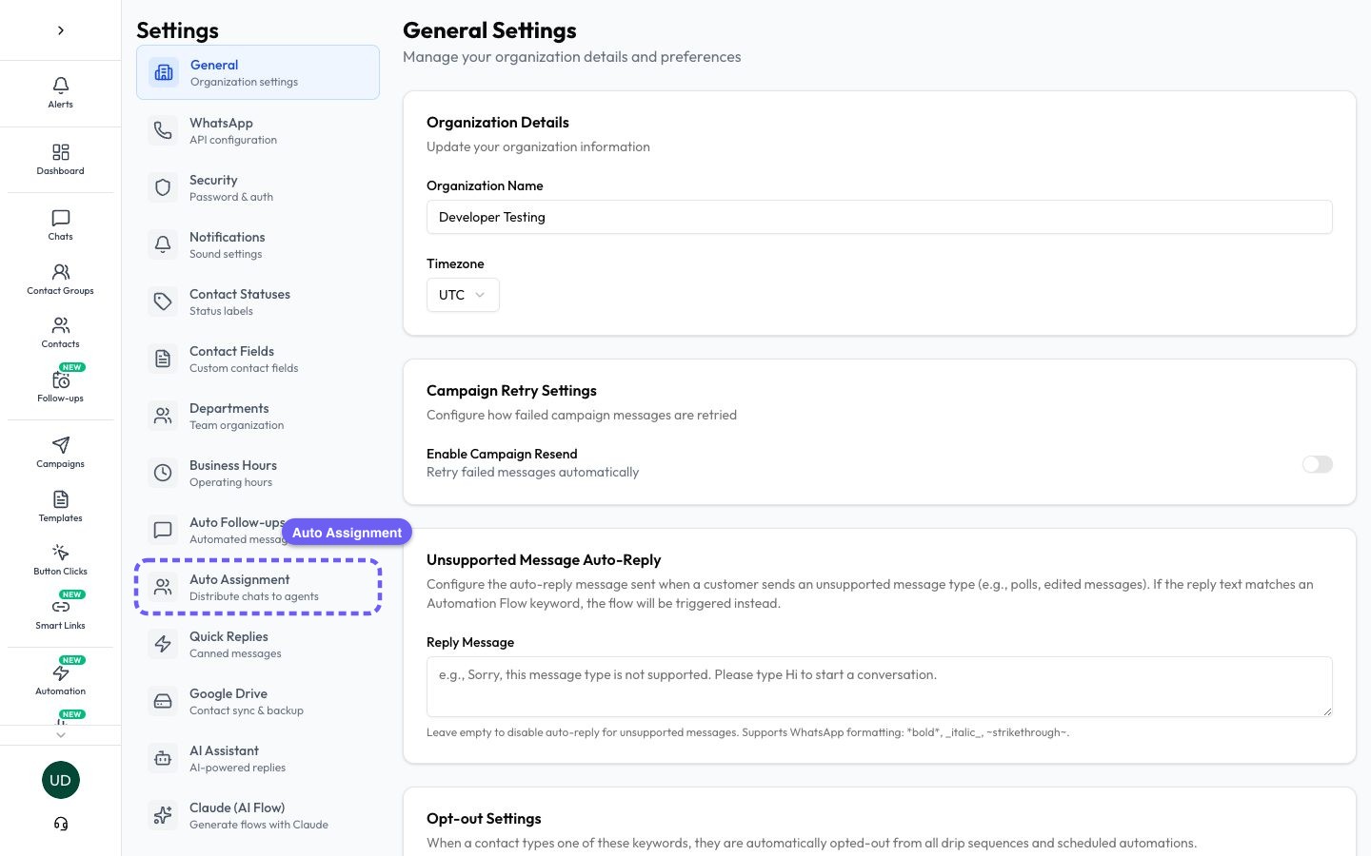Open the UTC timezone dropdown
This screenshot has height=856, width=1371.
point(463,295)
